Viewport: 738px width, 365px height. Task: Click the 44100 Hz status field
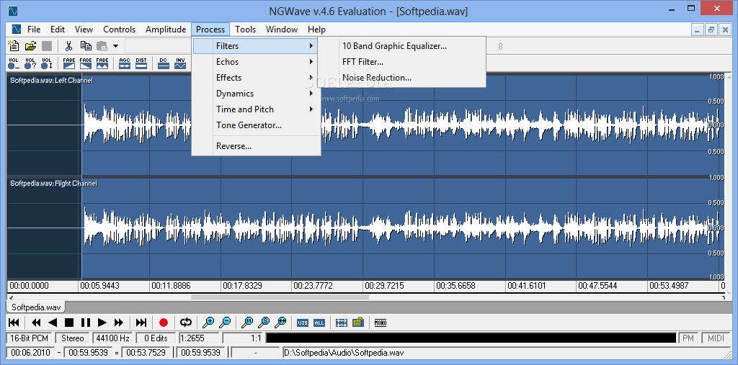[x=112, y=338]
